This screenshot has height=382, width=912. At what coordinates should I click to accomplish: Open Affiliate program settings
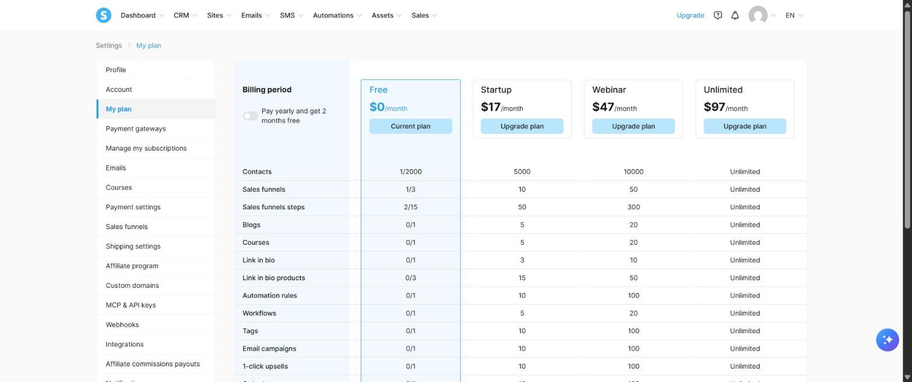point(156,266)
